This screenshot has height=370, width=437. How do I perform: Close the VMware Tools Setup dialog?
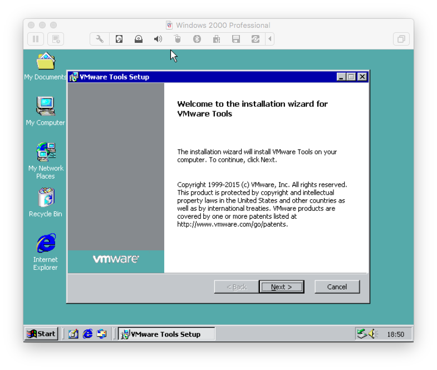(362, 77)
